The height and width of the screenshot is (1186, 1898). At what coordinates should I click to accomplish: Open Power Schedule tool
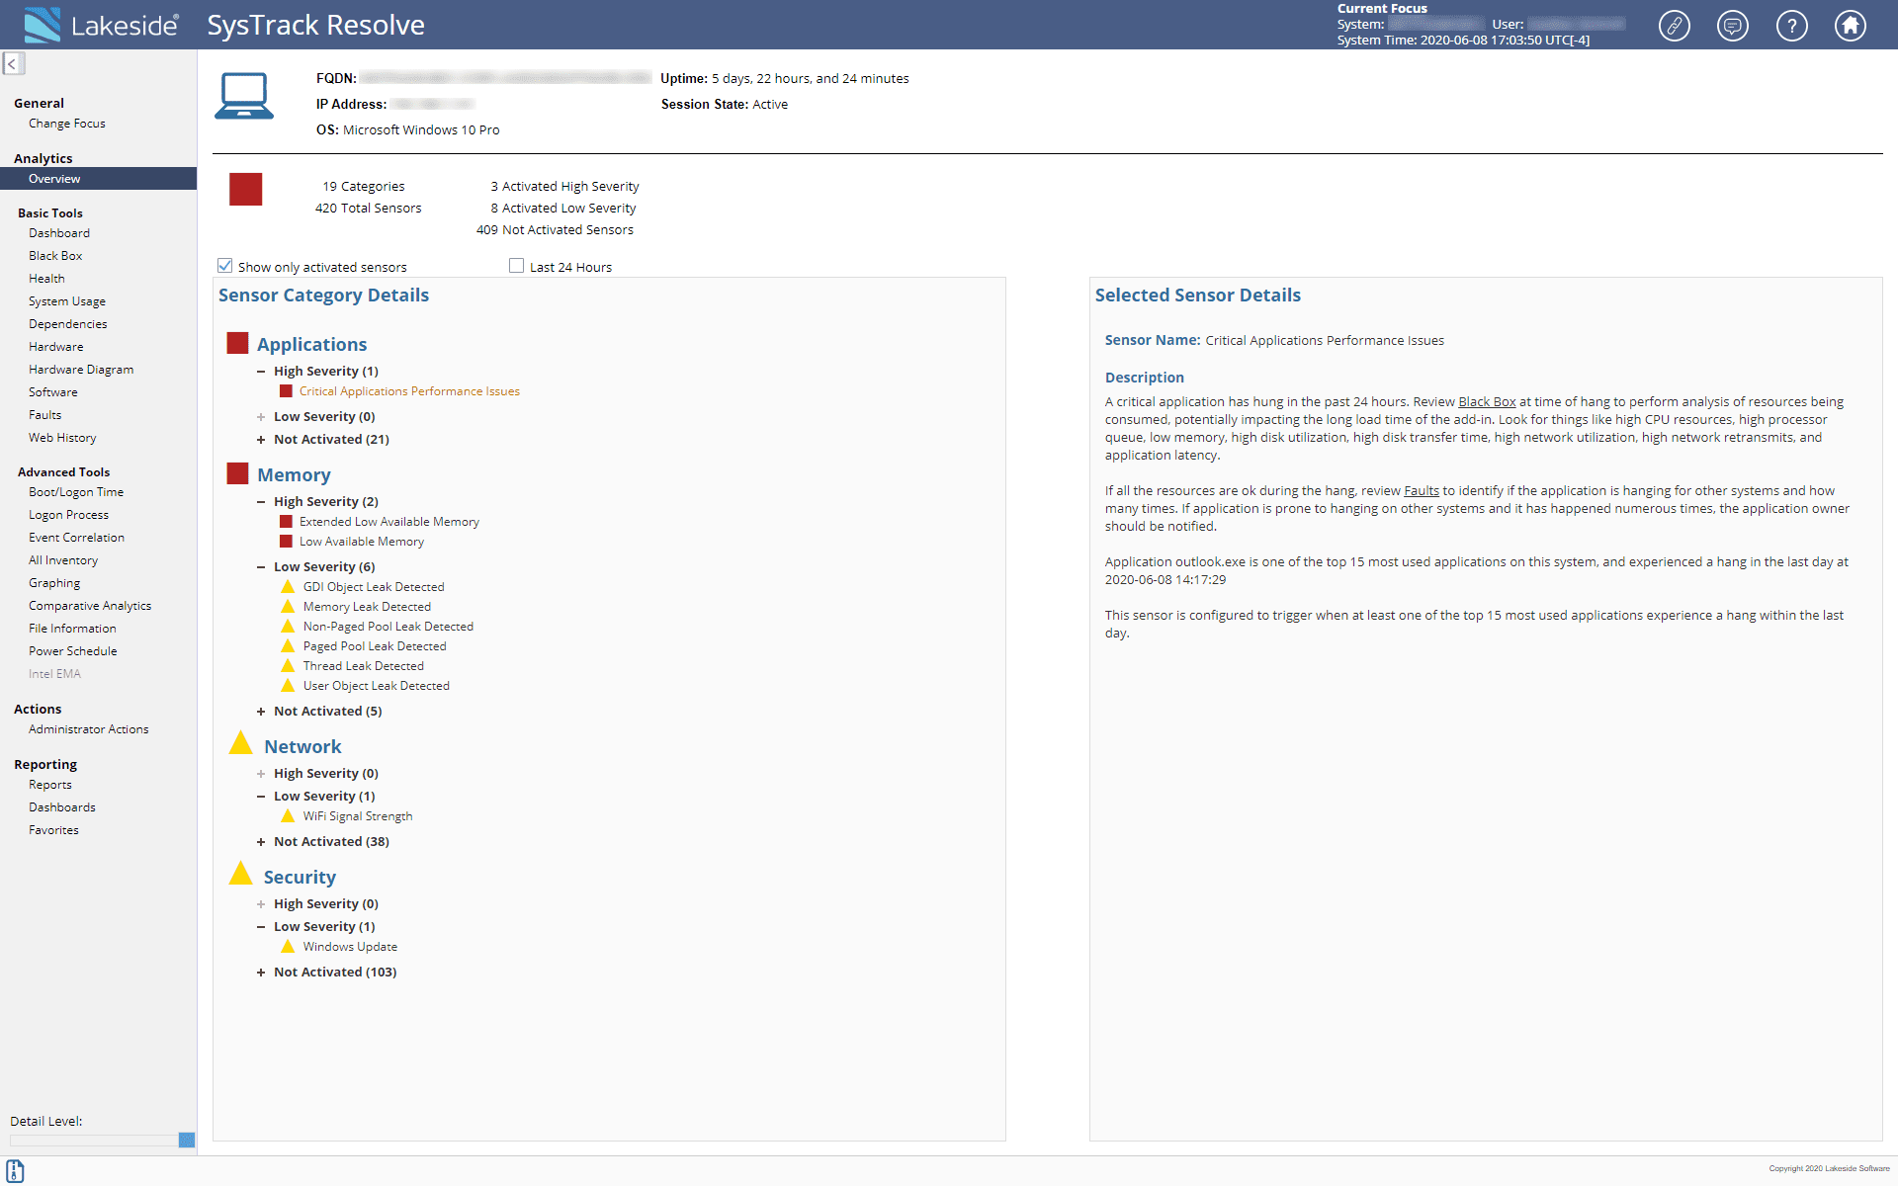tap(73, 651)
